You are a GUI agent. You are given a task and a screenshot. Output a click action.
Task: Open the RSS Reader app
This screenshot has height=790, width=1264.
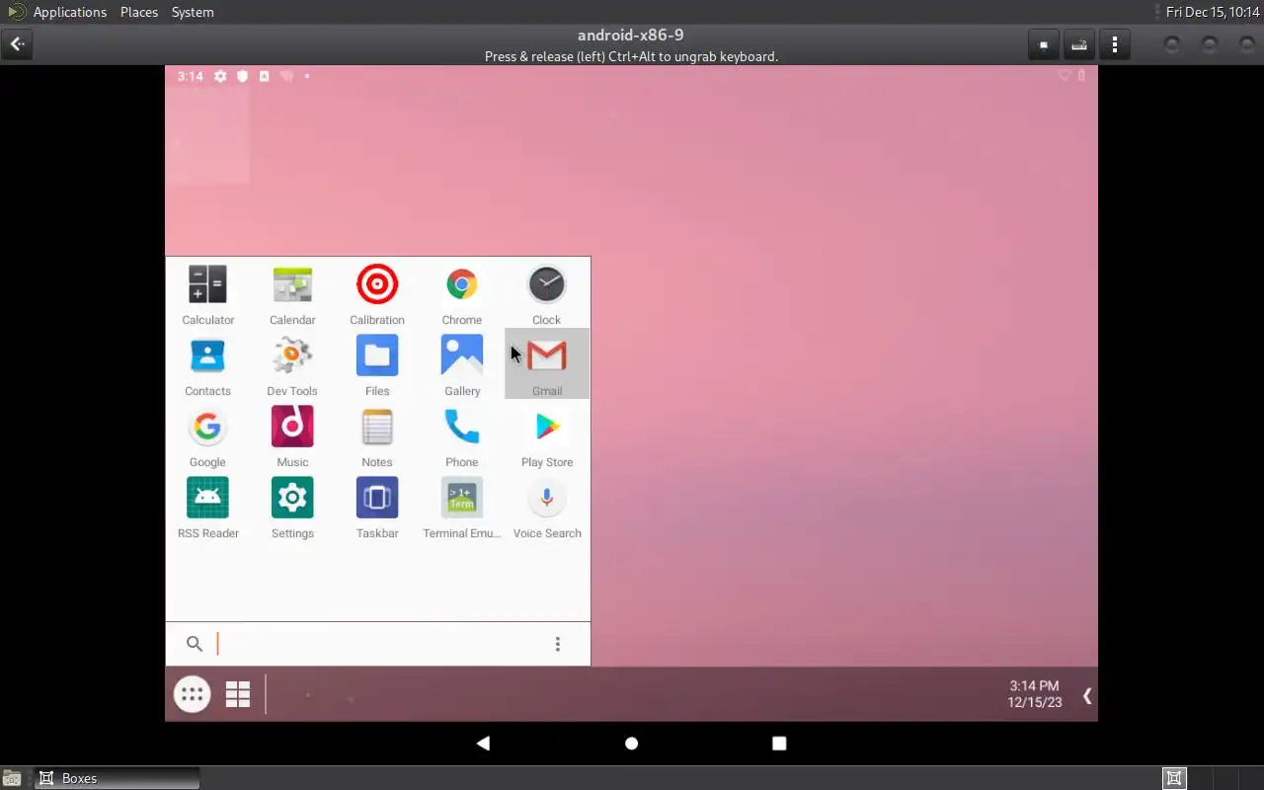tap(207, 508)
